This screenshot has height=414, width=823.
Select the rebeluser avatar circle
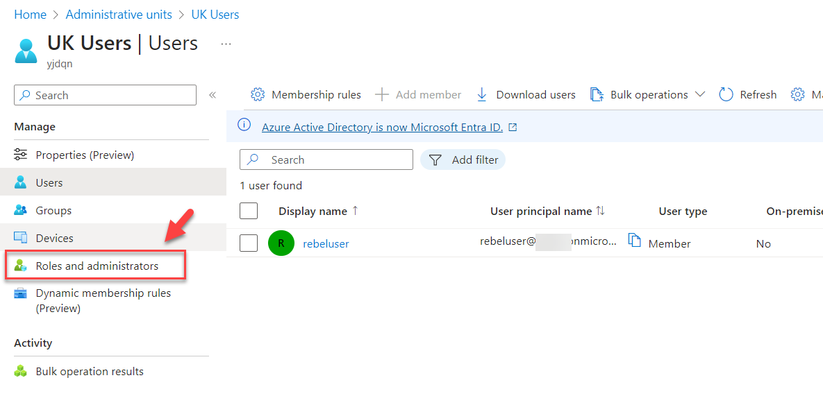coord(281,243)
